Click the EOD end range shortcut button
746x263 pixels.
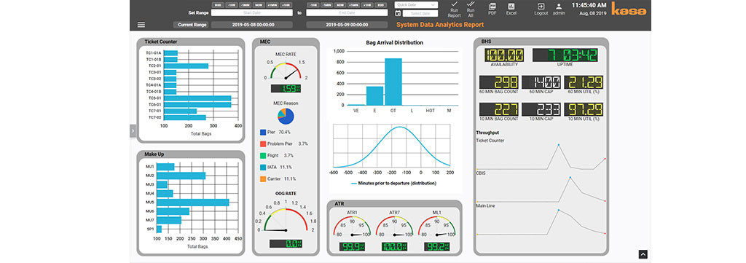[381, 4]
